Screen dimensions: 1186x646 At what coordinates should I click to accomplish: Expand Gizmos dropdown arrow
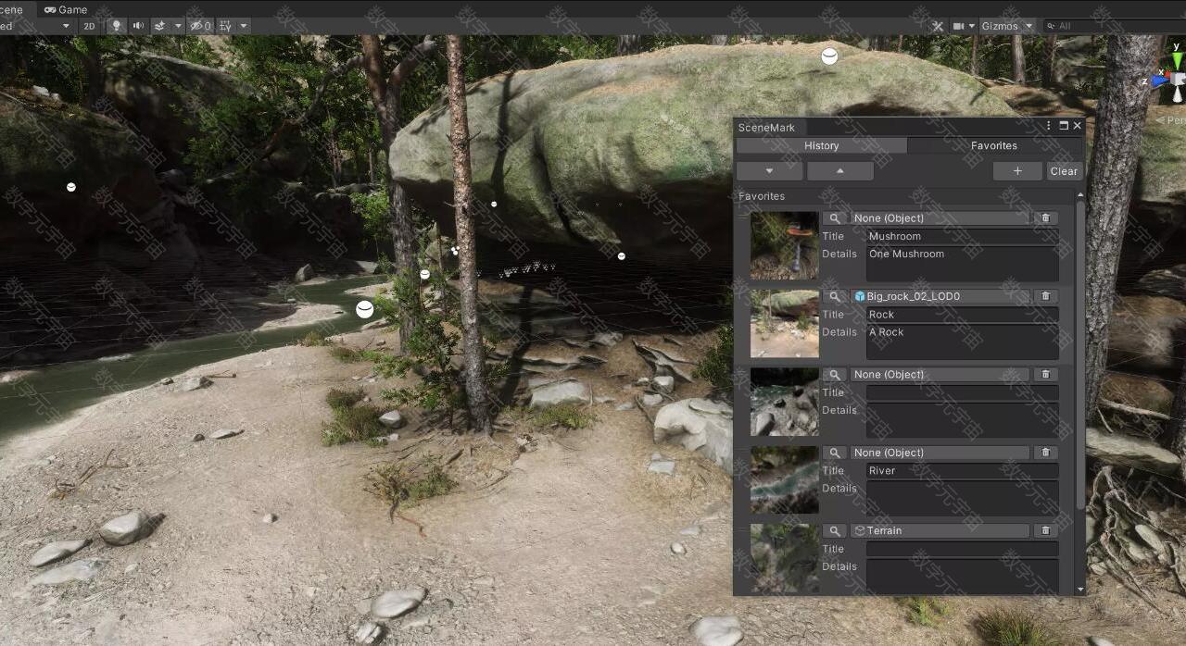(x=1028, y=26)
